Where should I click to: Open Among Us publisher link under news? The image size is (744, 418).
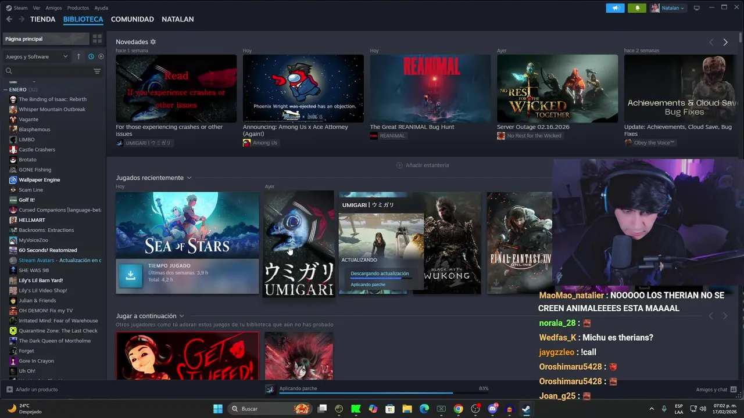point(260,143)
